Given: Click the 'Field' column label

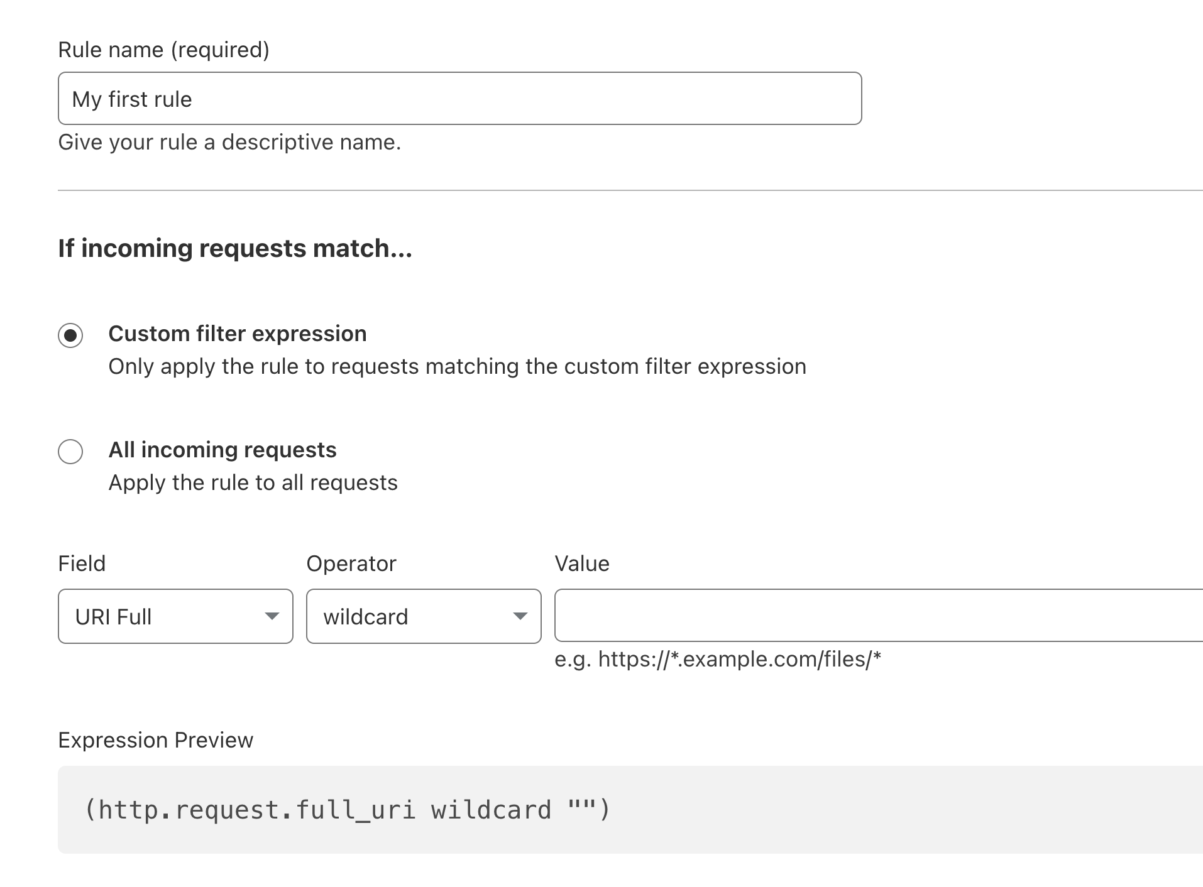Looking at the screenshot, I should coord(82,563).
